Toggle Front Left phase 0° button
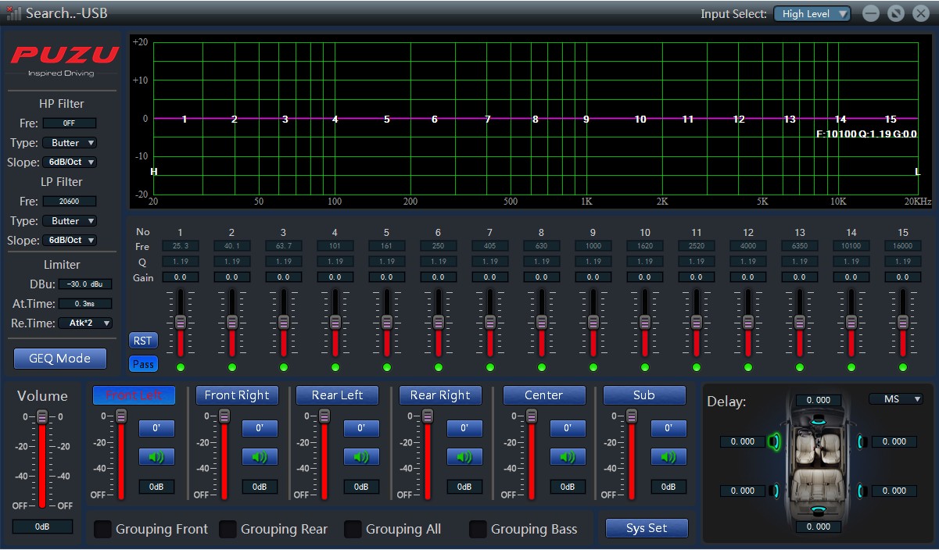This screenshot has height=550, width=939. (x=156, y=428)
